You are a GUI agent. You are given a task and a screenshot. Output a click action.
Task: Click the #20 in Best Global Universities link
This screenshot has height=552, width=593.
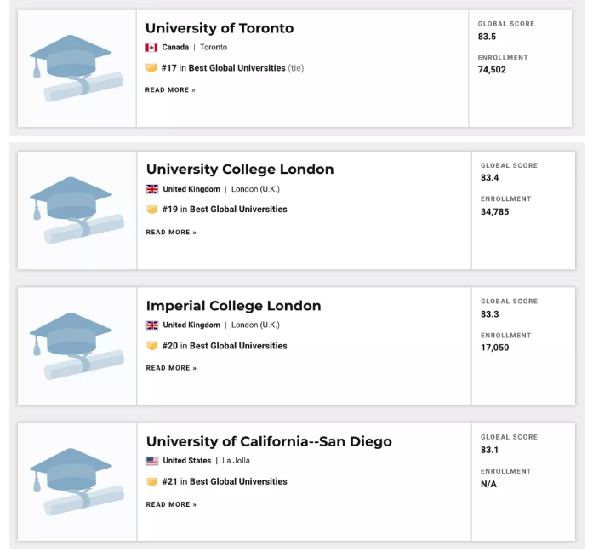click(x=225, y=346)
